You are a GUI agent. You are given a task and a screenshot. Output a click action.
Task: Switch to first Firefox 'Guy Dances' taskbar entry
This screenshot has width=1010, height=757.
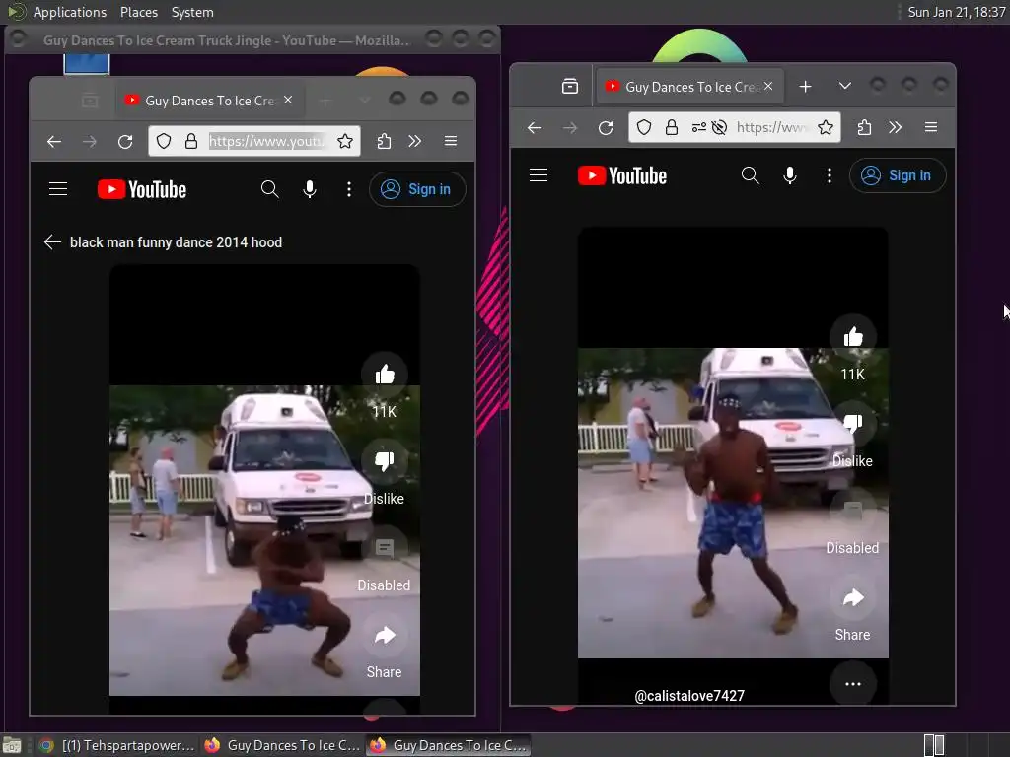pos(282,745)
